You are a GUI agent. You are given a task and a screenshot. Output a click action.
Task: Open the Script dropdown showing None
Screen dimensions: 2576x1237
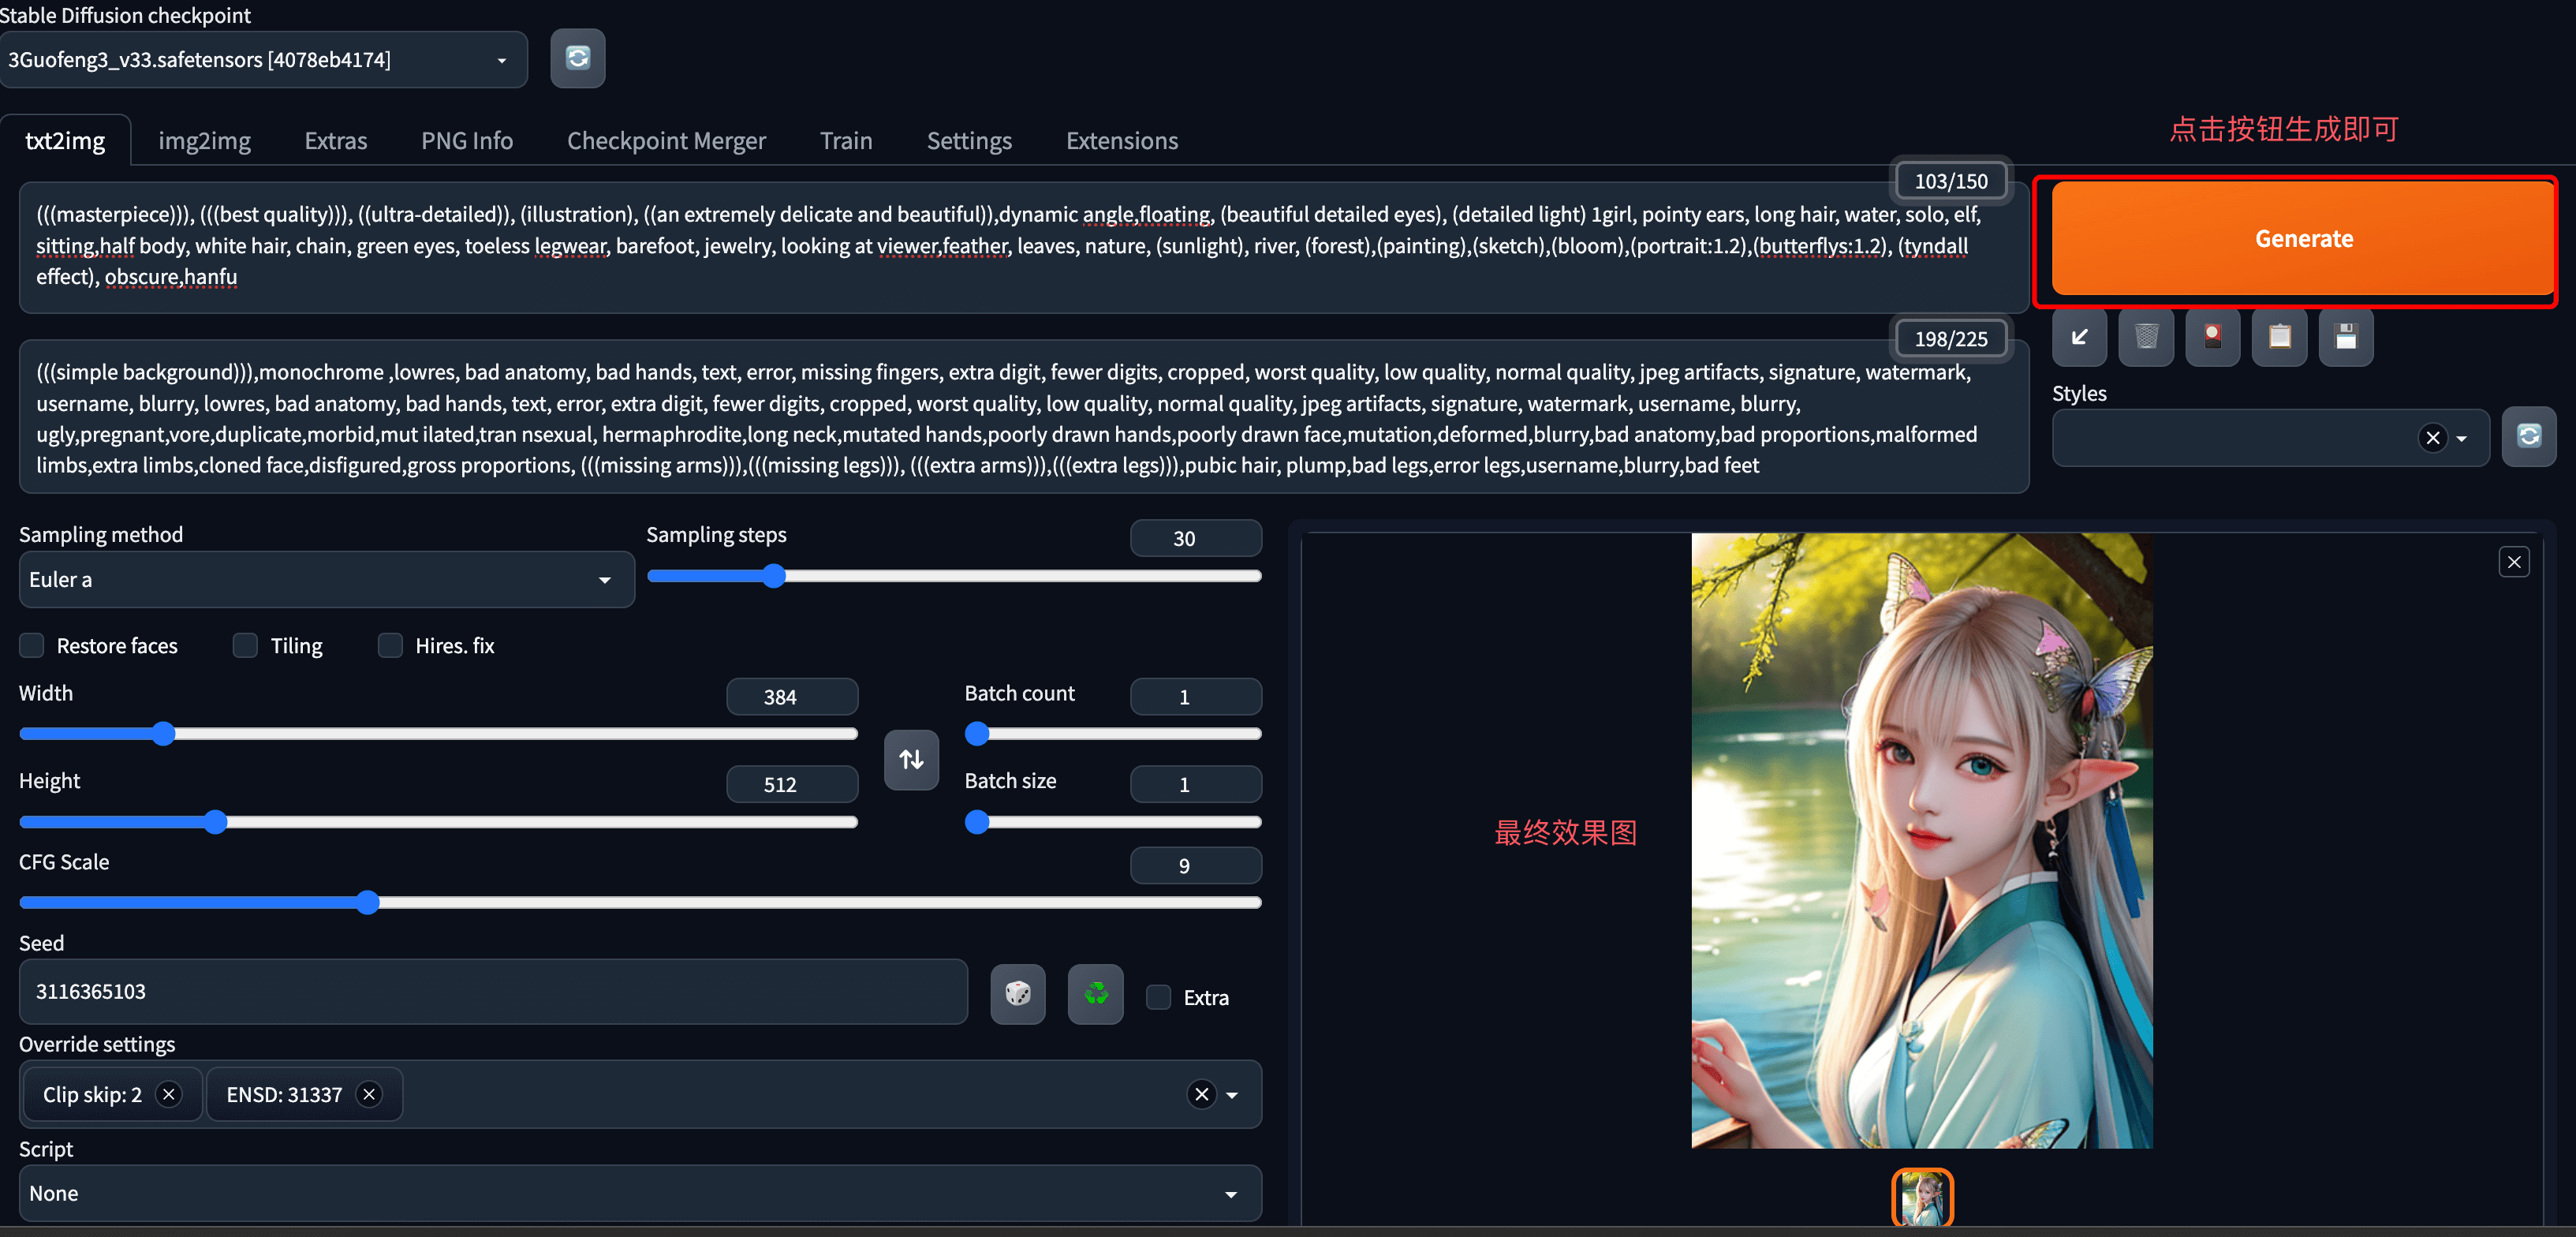coord(639,1194)
